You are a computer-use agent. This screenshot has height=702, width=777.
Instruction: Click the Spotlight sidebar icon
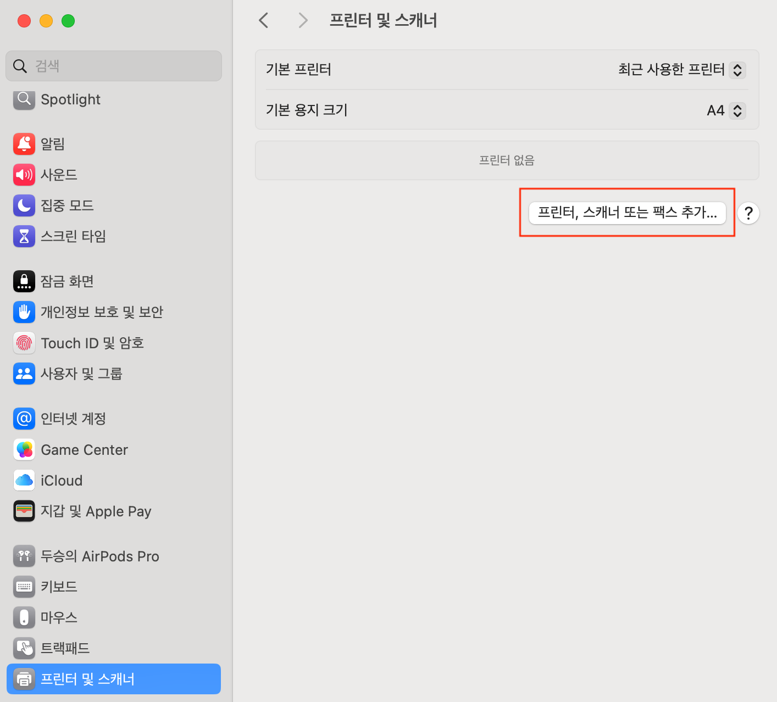point(24,99)
